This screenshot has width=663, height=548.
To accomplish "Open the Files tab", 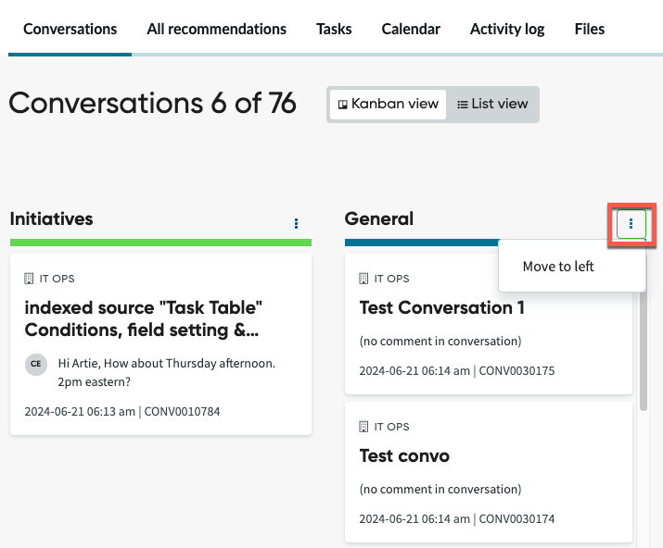I will [x=589, y=29].
